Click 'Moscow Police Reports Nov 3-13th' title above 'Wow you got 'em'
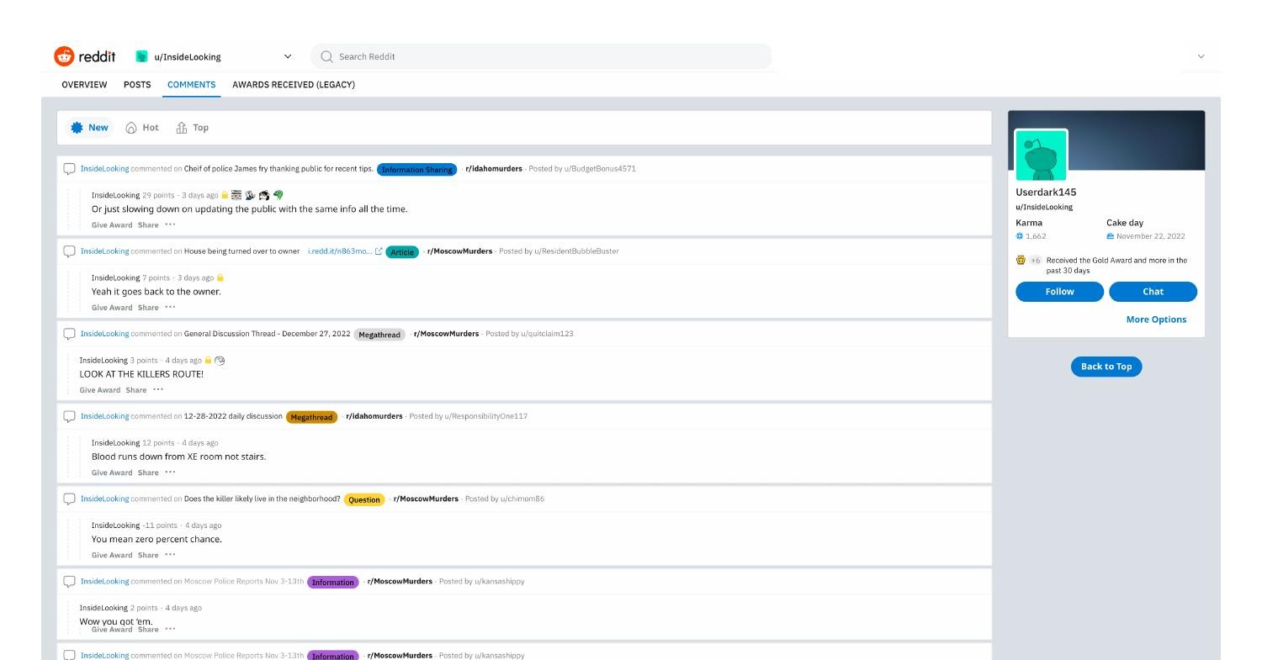This screenshot has width=1262, height=660. tap(244, 581)
